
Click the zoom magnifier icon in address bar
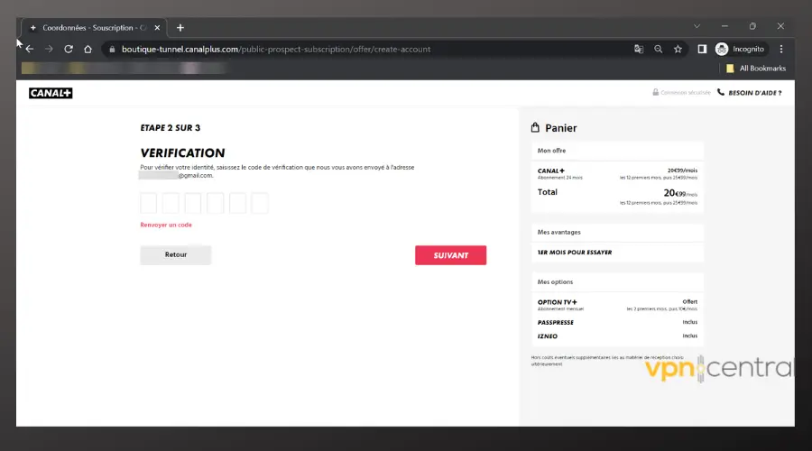click(659, 49)
